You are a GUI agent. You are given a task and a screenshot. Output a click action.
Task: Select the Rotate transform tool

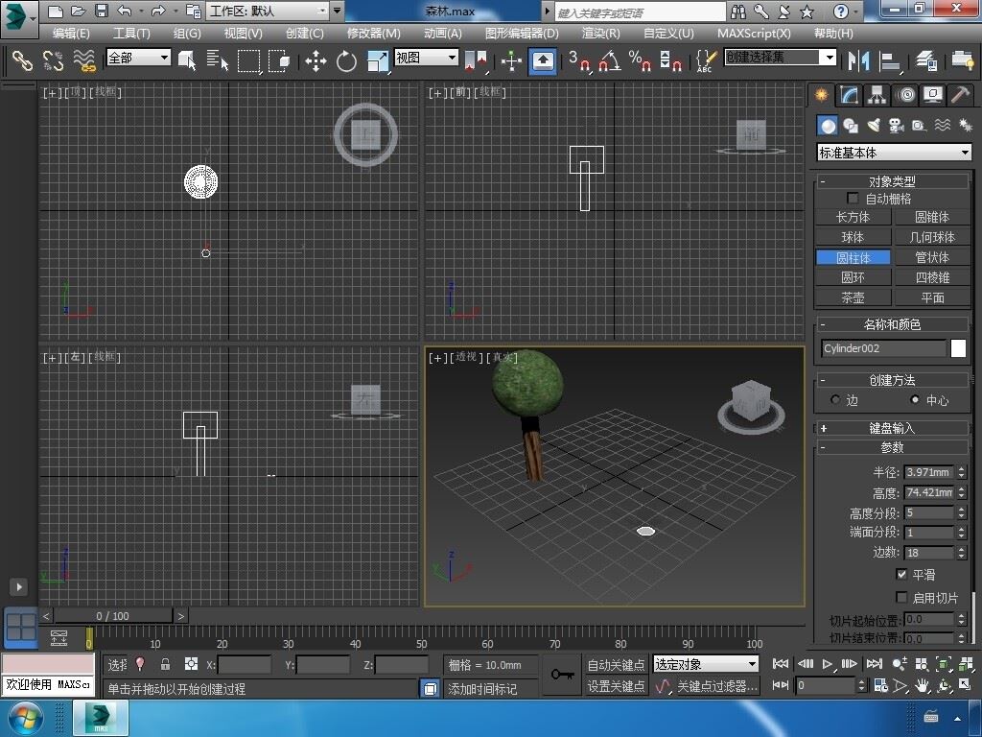(346, 61)
